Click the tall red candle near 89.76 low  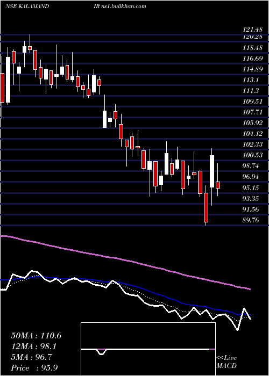point(206,207)
